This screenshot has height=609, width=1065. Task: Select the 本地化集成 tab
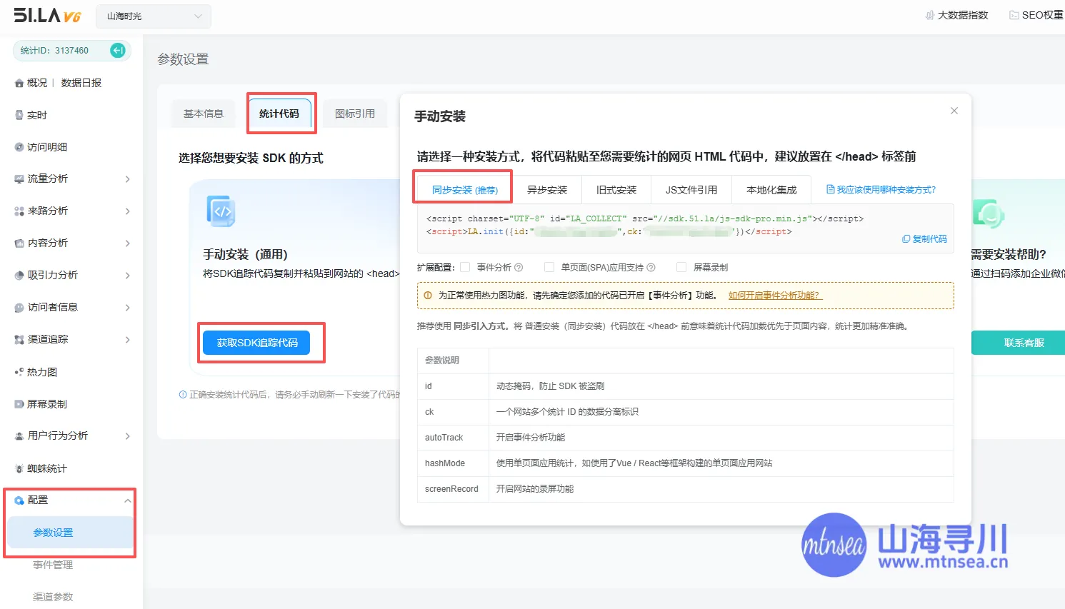pos(771,190)
